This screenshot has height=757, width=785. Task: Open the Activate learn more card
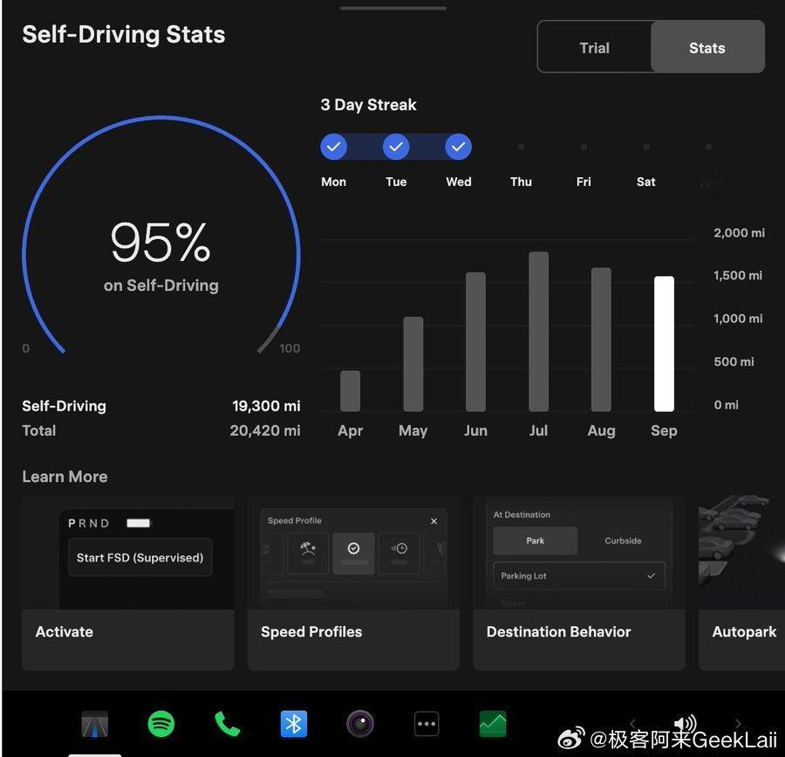tap(128, 583)
